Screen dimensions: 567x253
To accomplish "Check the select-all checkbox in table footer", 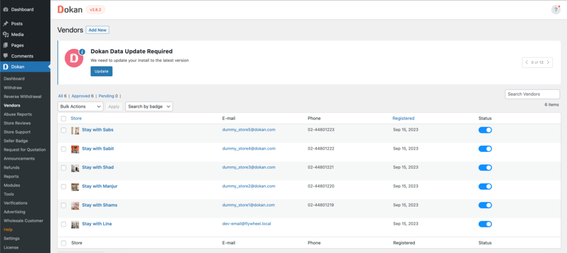I will (x=64, y=243).
